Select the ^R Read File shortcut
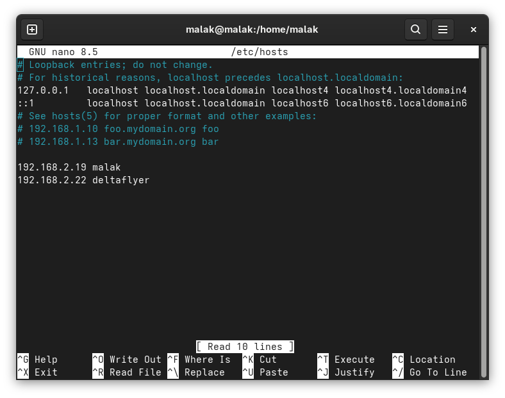The height and width of the screenshot is (398, 505). [x=126, y=372]
